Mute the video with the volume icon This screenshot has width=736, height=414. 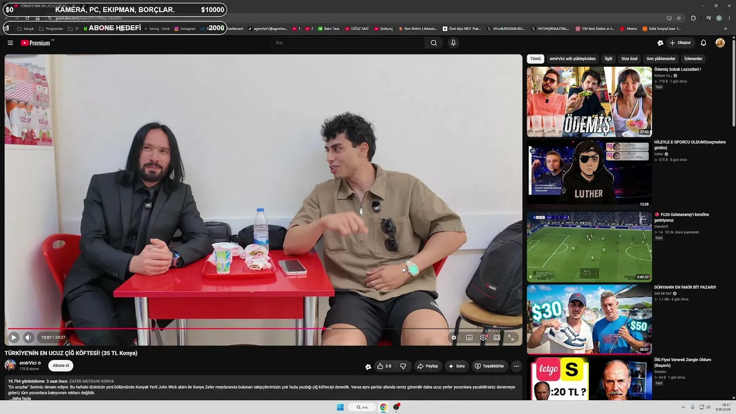(28, 338)
